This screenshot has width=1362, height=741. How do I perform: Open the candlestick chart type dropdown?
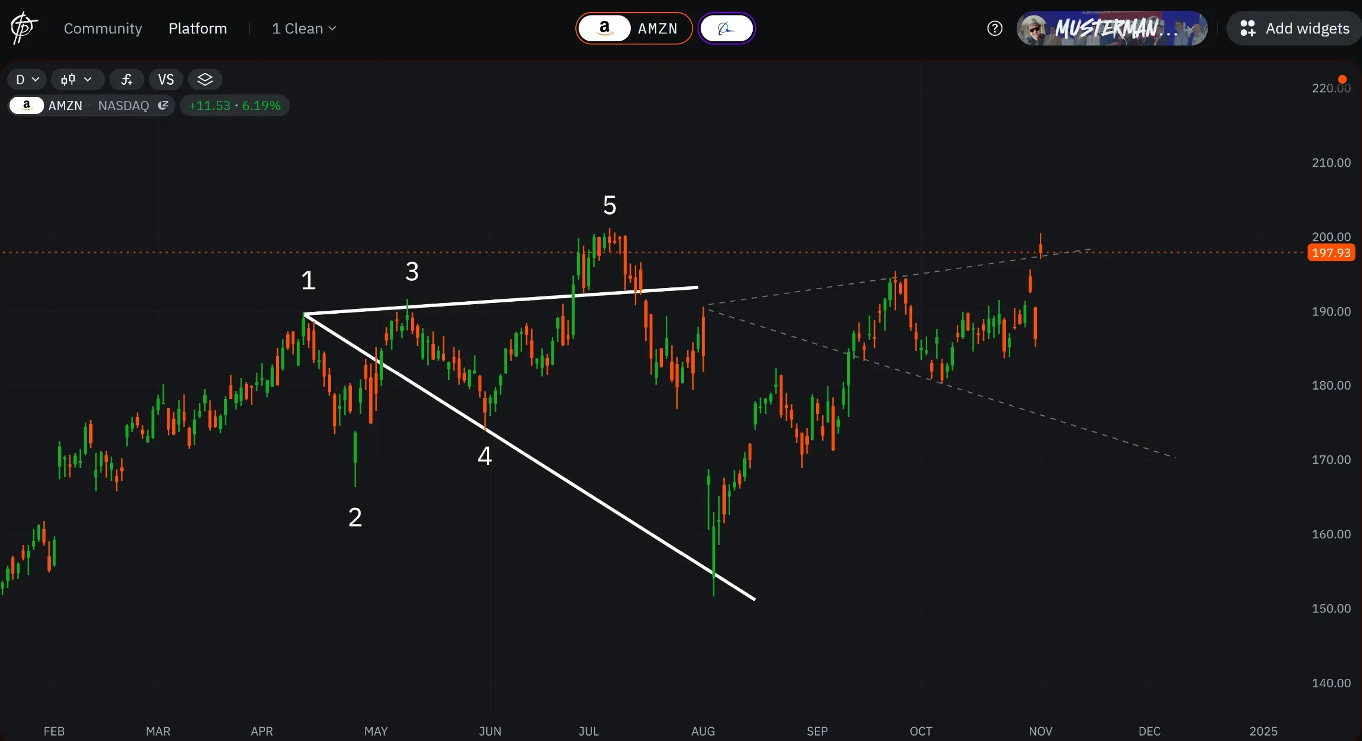coord(77,79)
